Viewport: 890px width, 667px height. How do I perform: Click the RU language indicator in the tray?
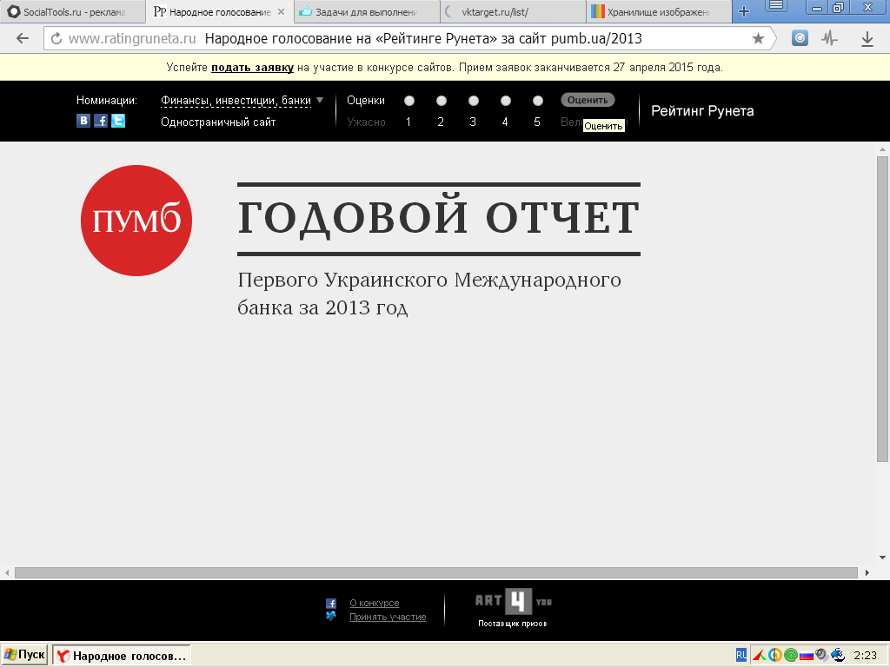(741, 655)
